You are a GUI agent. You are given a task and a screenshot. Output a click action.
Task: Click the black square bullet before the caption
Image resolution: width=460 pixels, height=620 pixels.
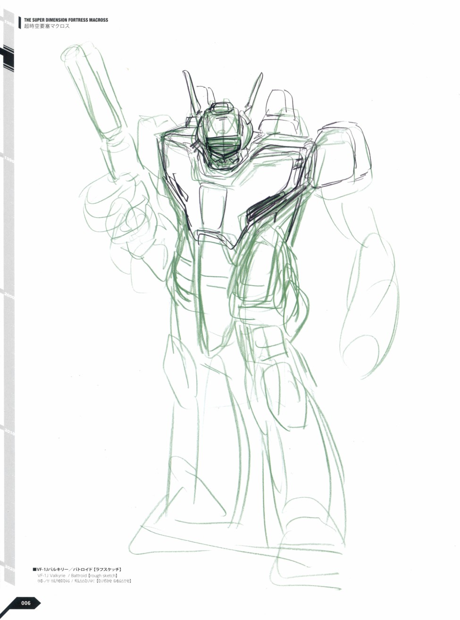coord(34,570)
